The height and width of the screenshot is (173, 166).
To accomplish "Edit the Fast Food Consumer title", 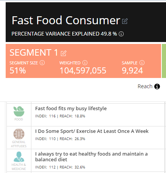I will tap(125, 21).
